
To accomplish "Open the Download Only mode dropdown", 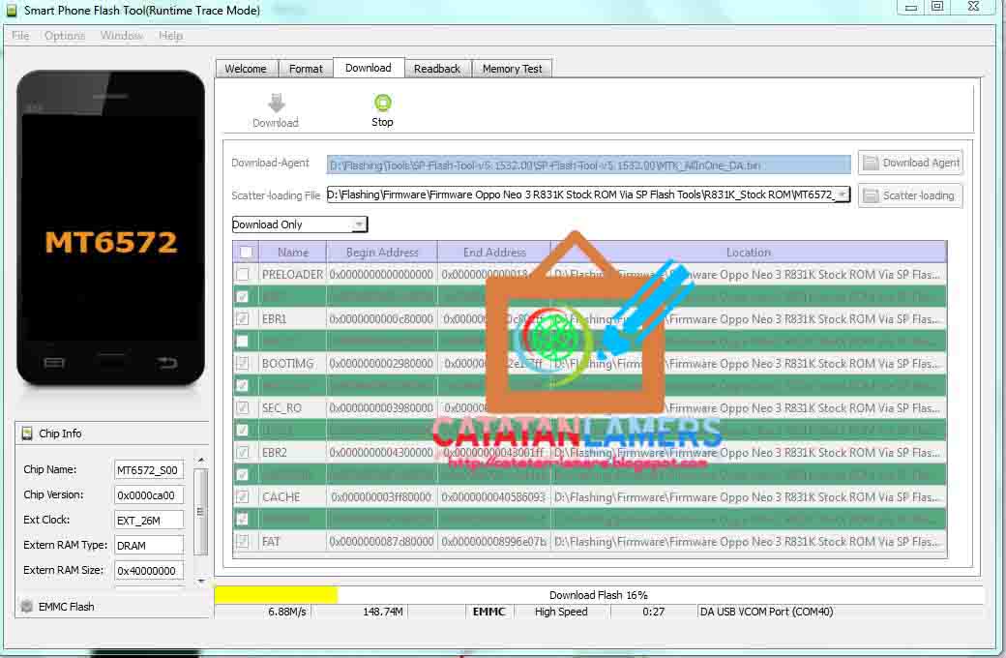I will pos(359,224).
